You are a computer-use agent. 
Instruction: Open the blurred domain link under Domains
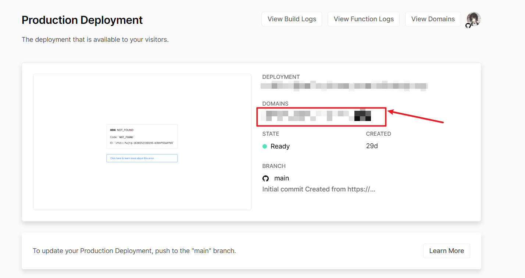pyautogui.click(x=316, y=116)
